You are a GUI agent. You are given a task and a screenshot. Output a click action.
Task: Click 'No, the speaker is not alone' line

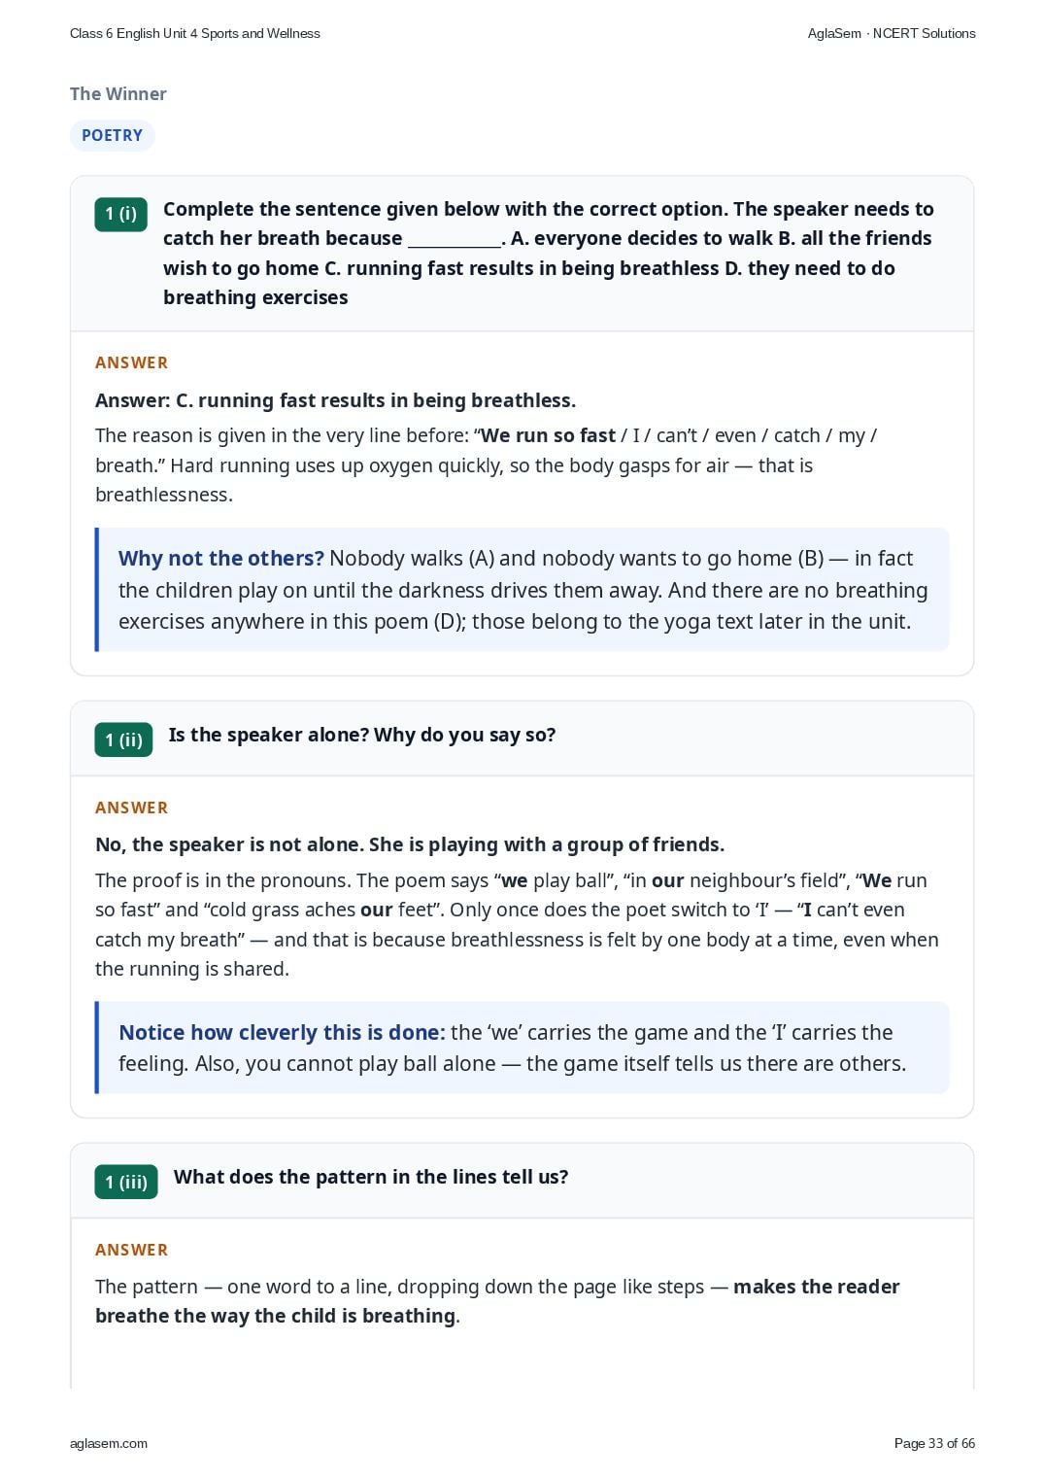[x=410, y=844]
